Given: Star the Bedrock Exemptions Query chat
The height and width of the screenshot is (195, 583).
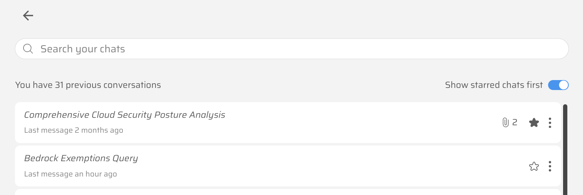Looking at the screenshot, I should pyautogui.click(x=534, y=166).
